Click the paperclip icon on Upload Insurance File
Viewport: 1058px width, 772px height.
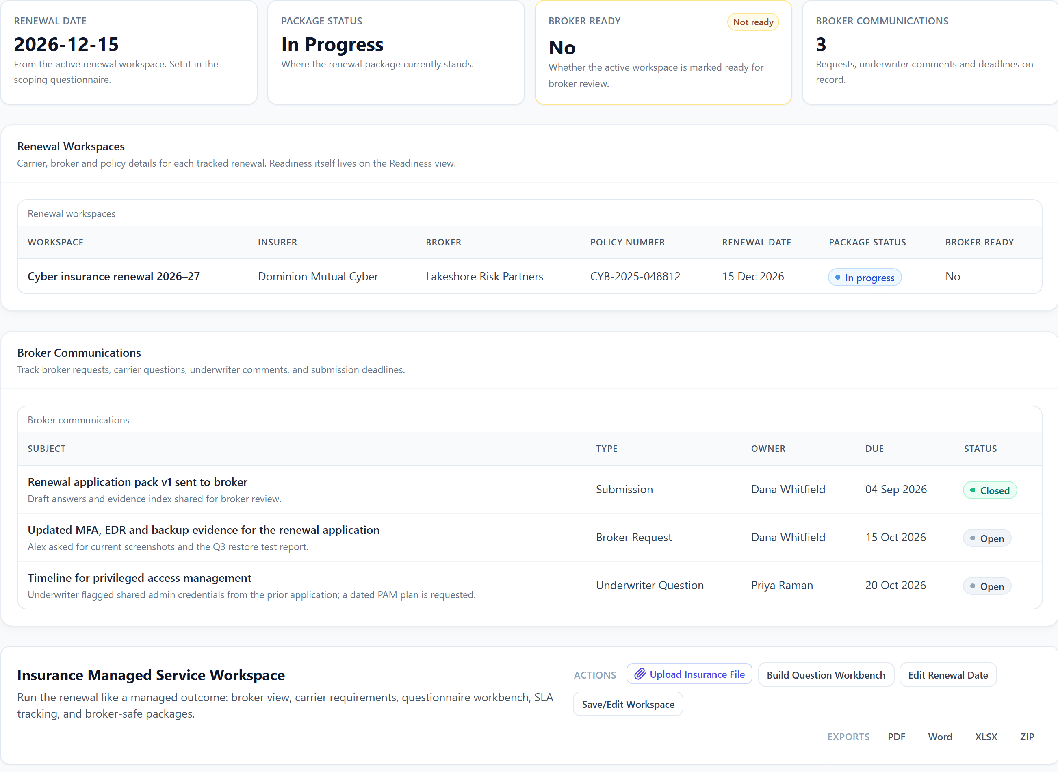coord(640,674)
